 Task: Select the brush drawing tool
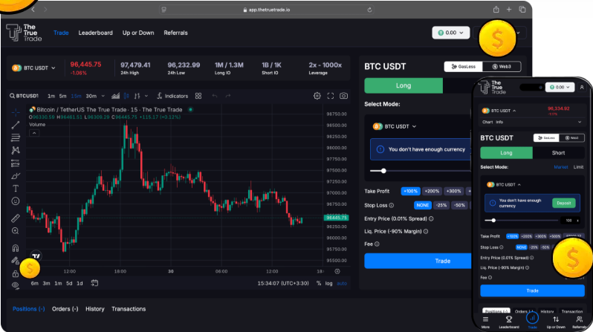click(x=16, y=176)
